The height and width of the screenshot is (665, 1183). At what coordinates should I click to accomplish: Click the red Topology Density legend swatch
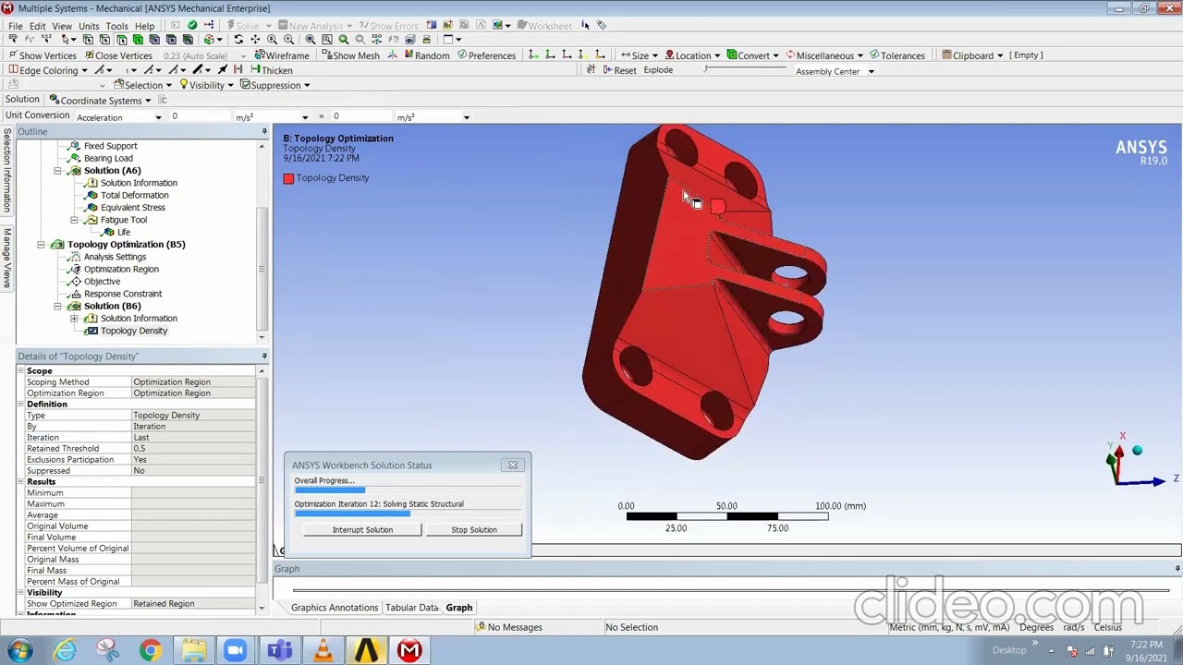click(288, 178)
